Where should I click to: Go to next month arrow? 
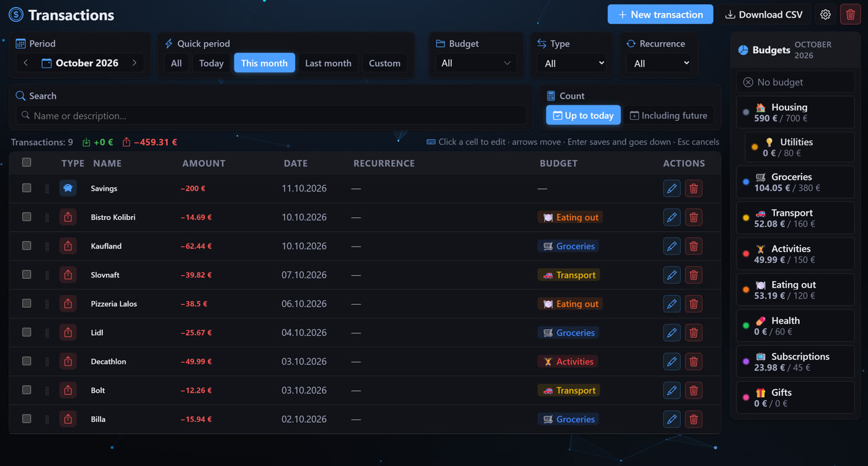135,63
